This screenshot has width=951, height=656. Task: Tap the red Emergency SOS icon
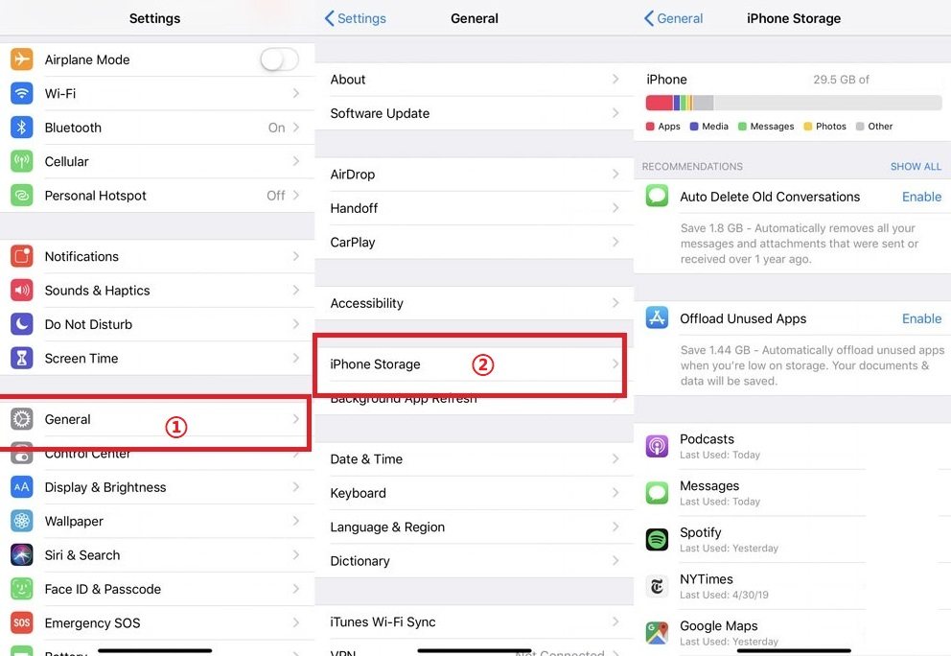pyautogui.click(x=22, y=622)
